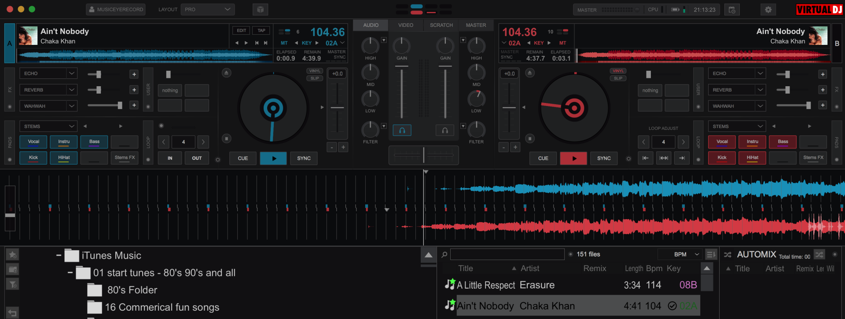845x319 pixels.
Task: Open deck B loop options gear icon
Action: (x=628, y=159)
